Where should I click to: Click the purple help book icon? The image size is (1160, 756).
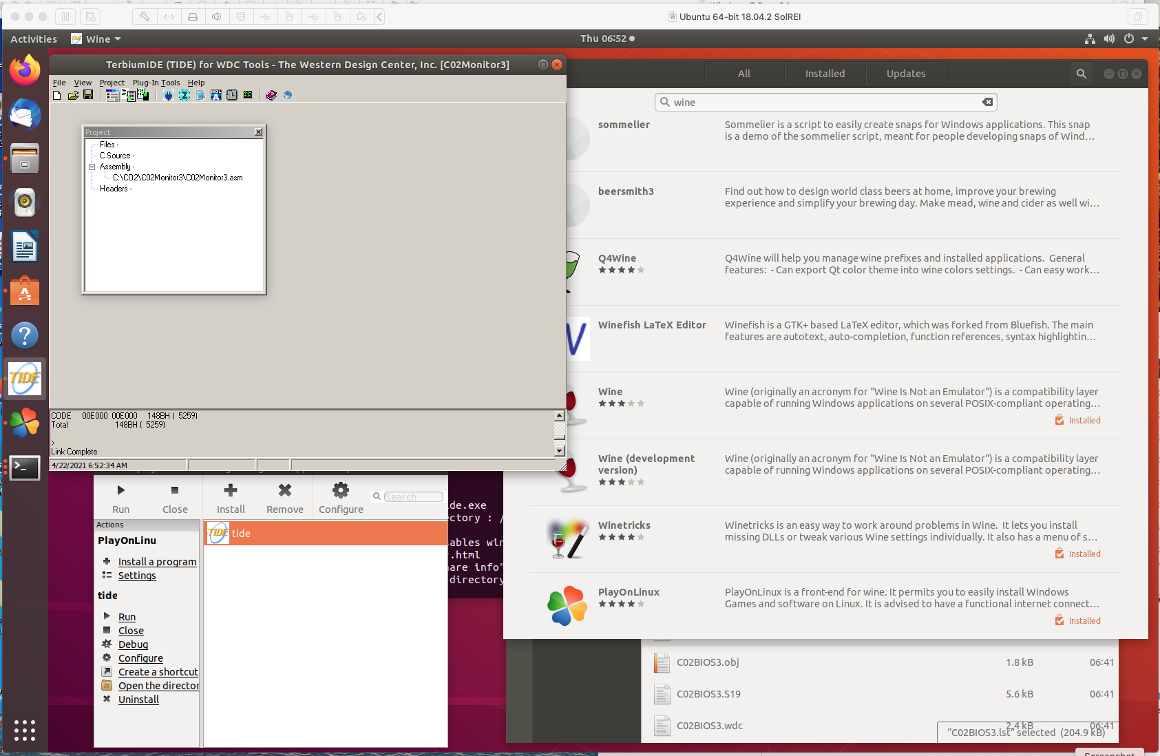click(271, 95)
